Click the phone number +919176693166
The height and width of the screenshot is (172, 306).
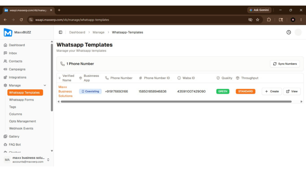[x=116, y=91]
